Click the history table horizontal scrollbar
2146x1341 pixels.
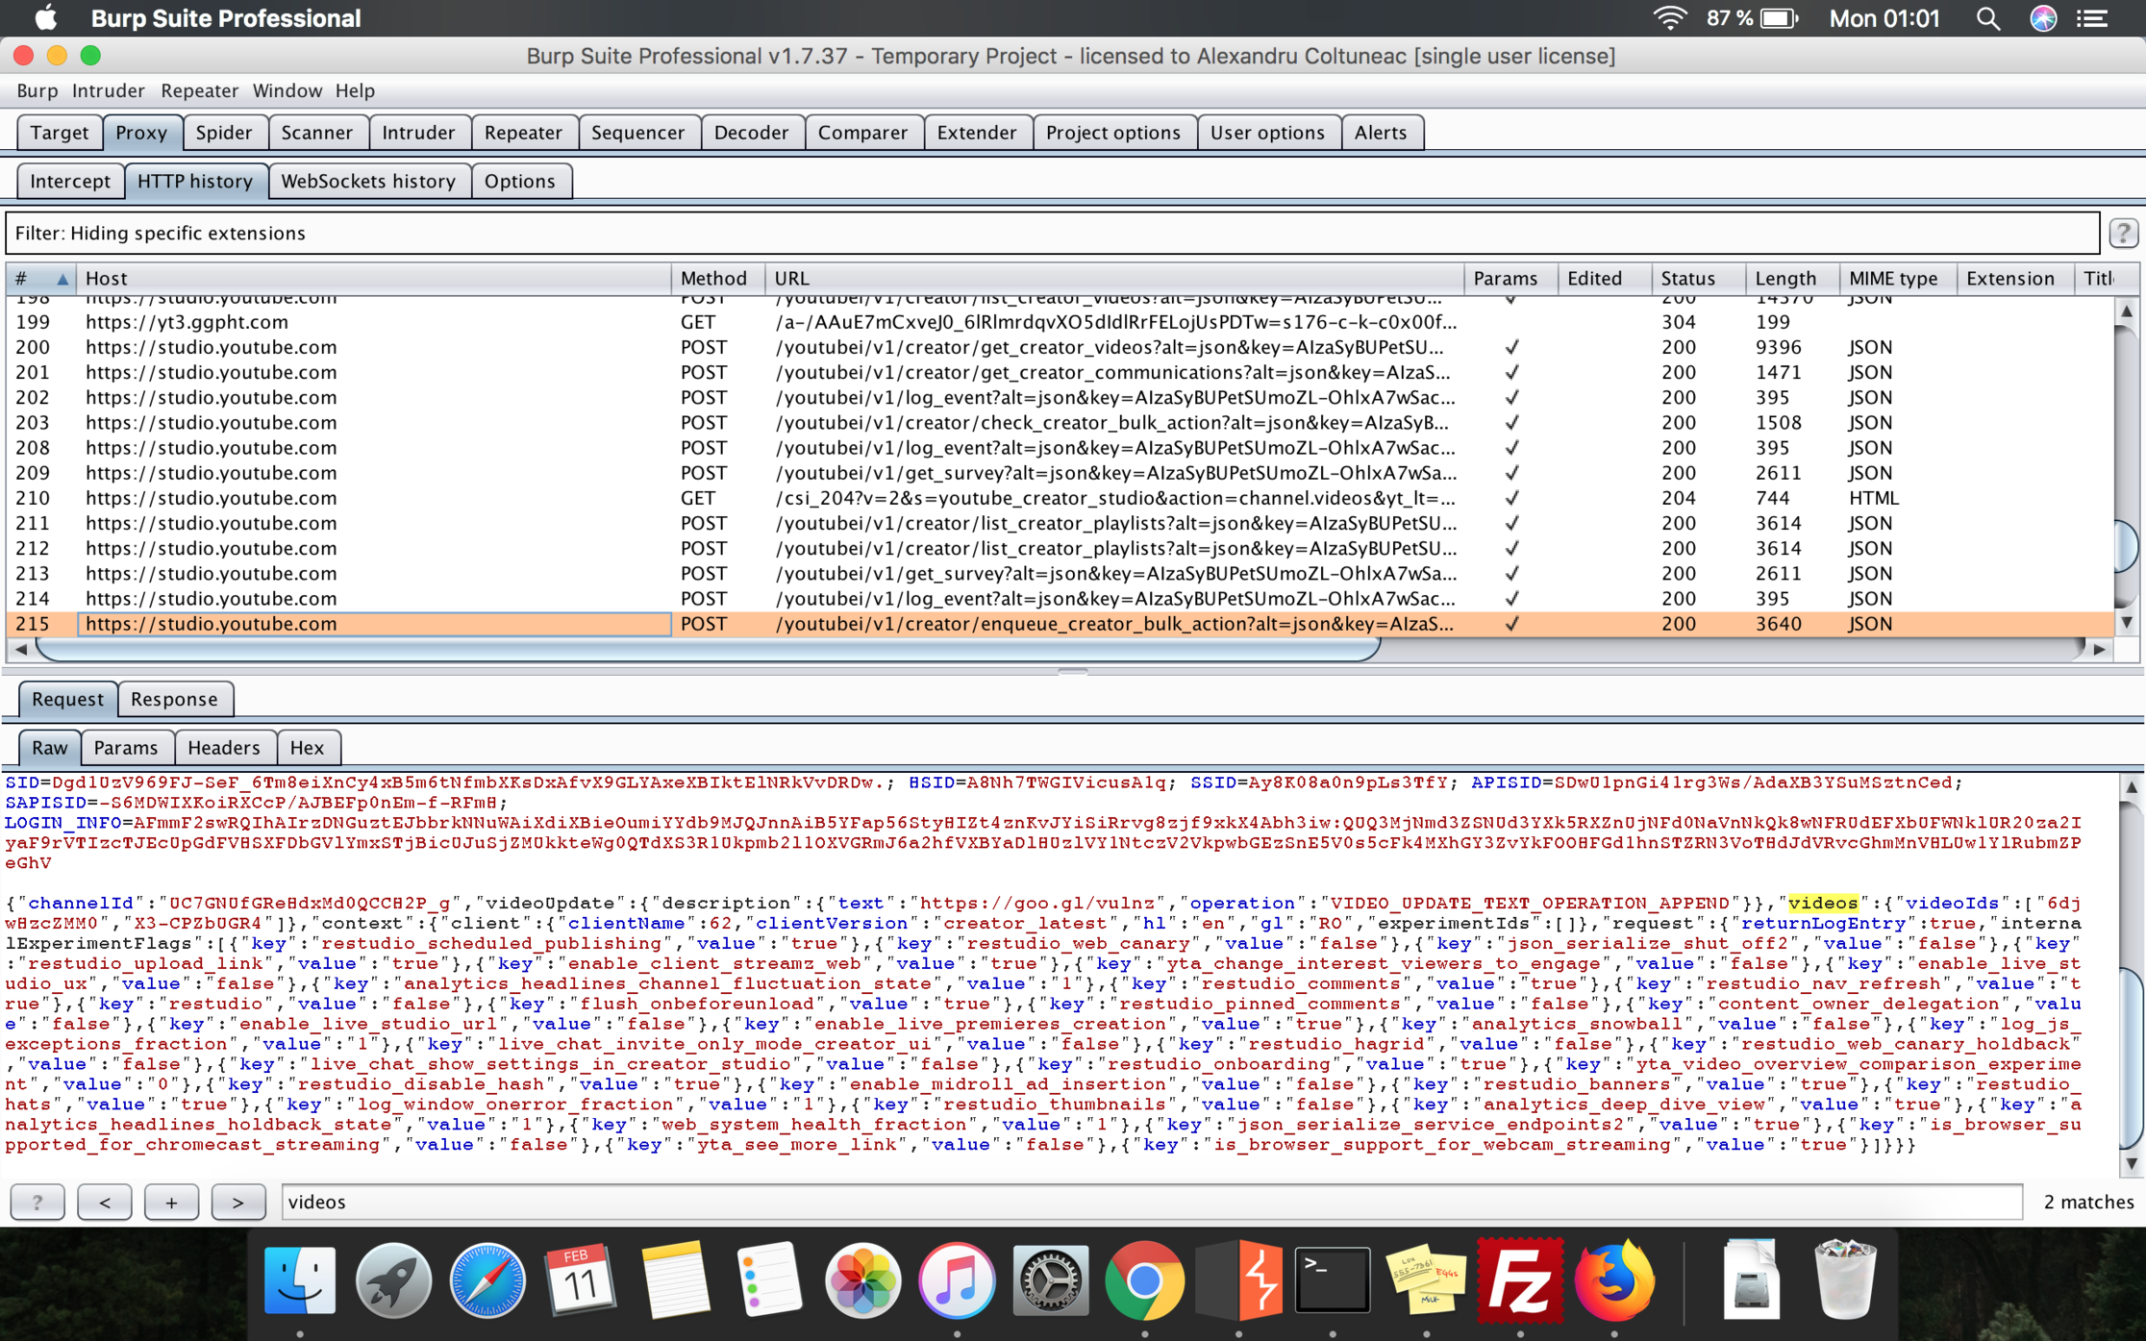click(x=707, y=650)
